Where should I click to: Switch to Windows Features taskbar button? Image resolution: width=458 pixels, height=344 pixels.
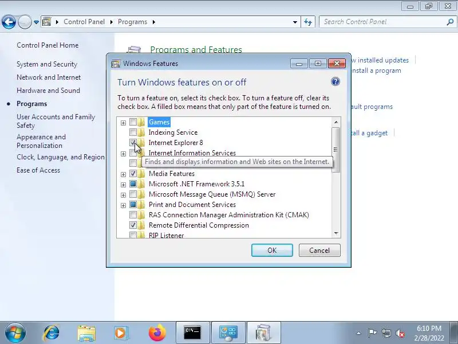pyautogui.click(x=264, y=333)
